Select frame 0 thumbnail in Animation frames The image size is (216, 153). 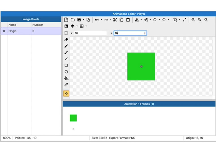(73, 118)
